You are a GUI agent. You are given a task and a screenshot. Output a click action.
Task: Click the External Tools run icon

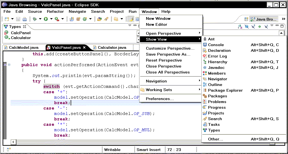coord(57,19)
